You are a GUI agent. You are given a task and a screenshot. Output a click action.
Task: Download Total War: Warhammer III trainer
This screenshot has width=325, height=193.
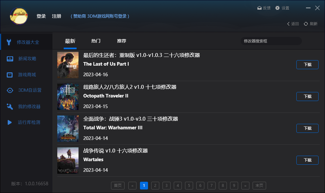click(307, 128)
